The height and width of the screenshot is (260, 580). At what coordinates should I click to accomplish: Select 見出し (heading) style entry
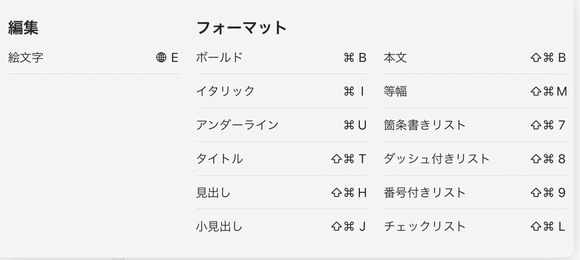coord(213,193)
